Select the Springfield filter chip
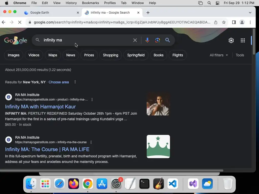 tap(136, 55)
